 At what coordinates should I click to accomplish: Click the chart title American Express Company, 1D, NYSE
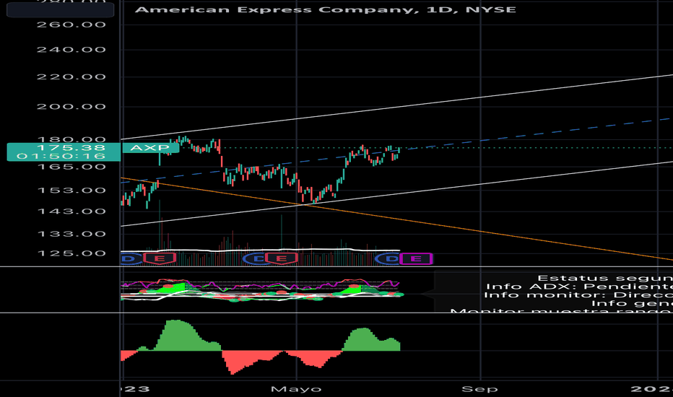coord(326,9)
